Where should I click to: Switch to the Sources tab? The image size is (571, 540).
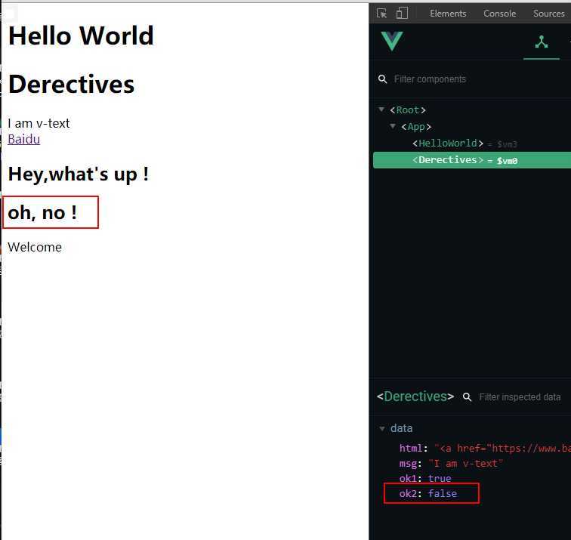(x=548, y=14)
